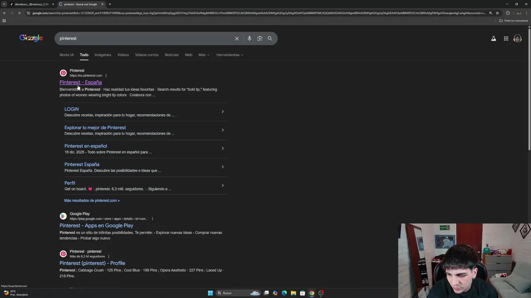Select the 'Todo' results tab
This screenshot has width=531, height=298.
click(84, 55)
